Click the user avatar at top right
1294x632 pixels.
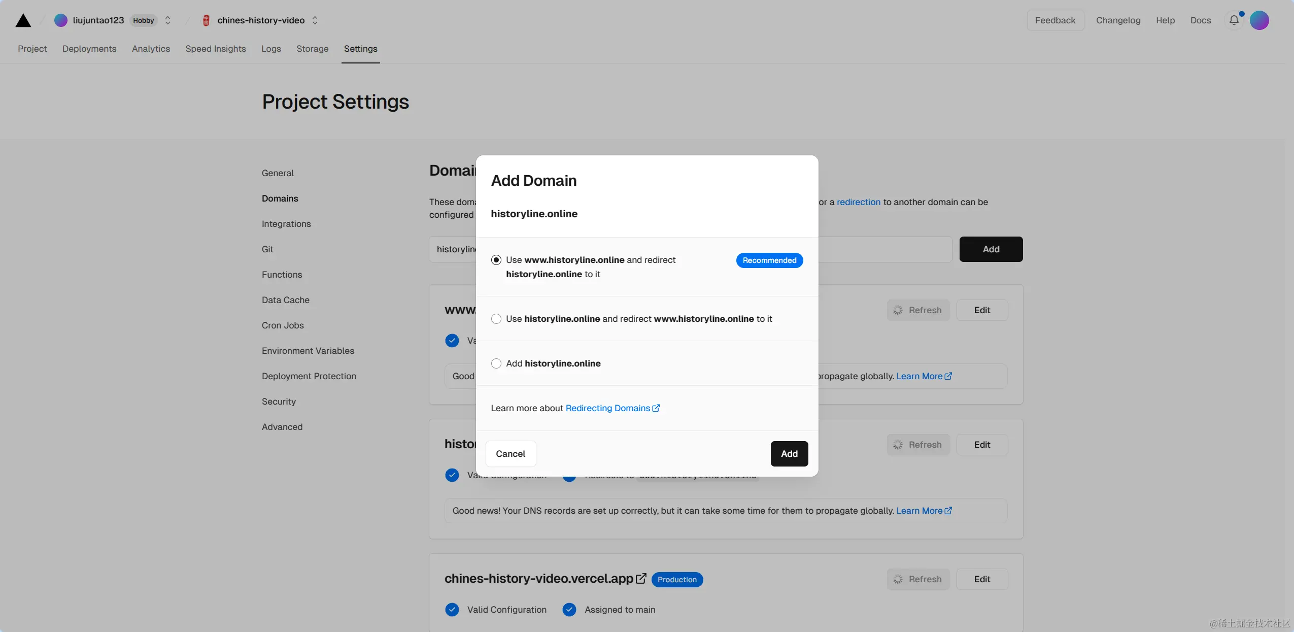click(x=1259, y=20)
